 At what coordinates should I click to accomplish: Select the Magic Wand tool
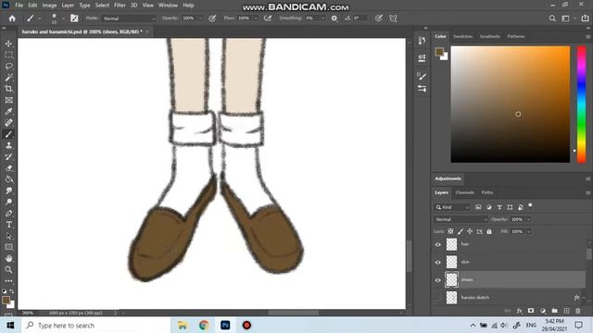8,78
